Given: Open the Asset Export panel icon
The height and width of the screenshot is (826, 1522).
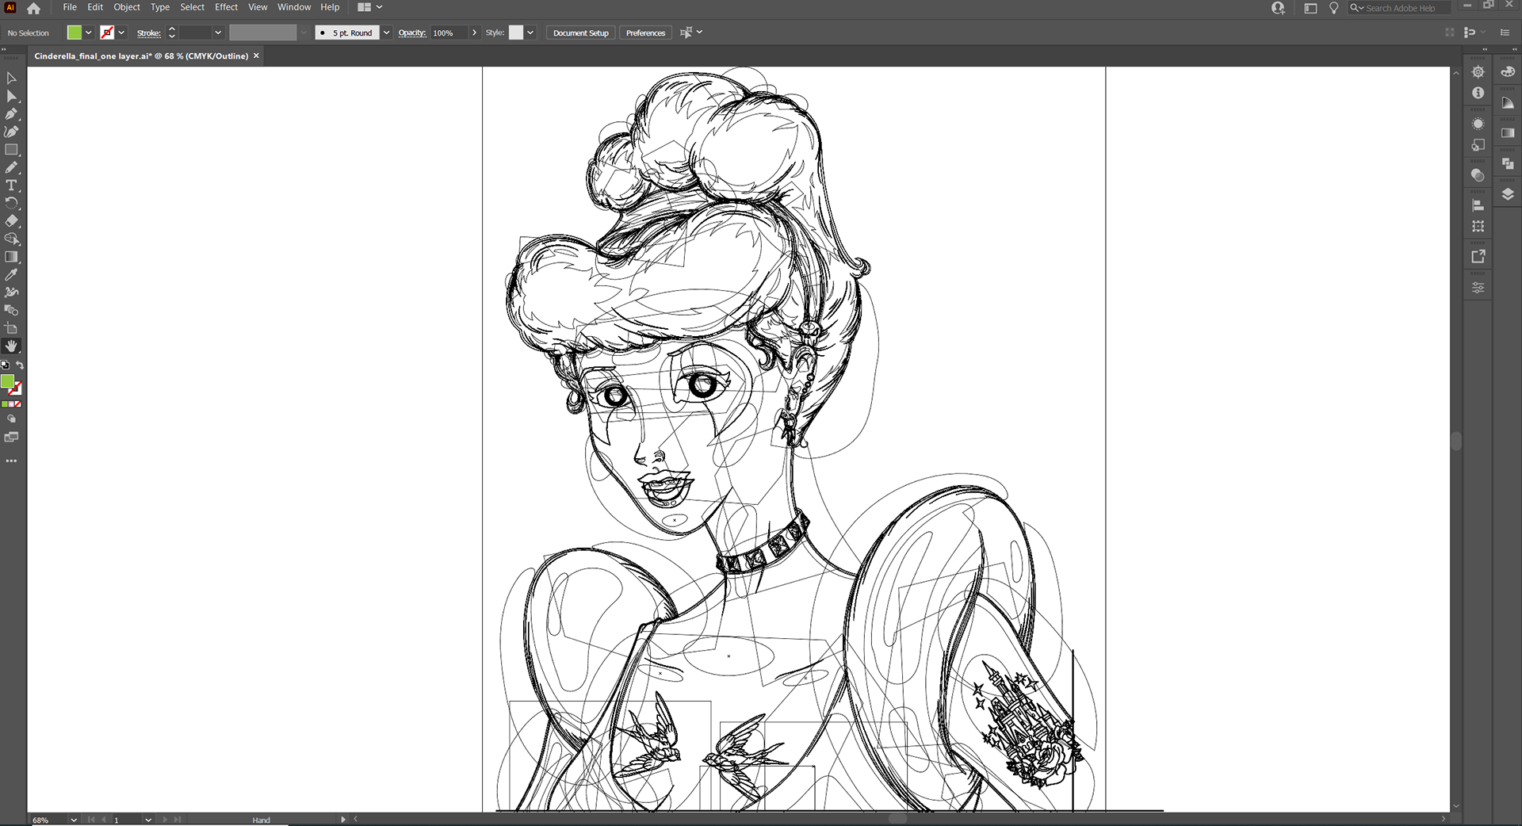Looking at the screenshot, I should point(1478,257).
